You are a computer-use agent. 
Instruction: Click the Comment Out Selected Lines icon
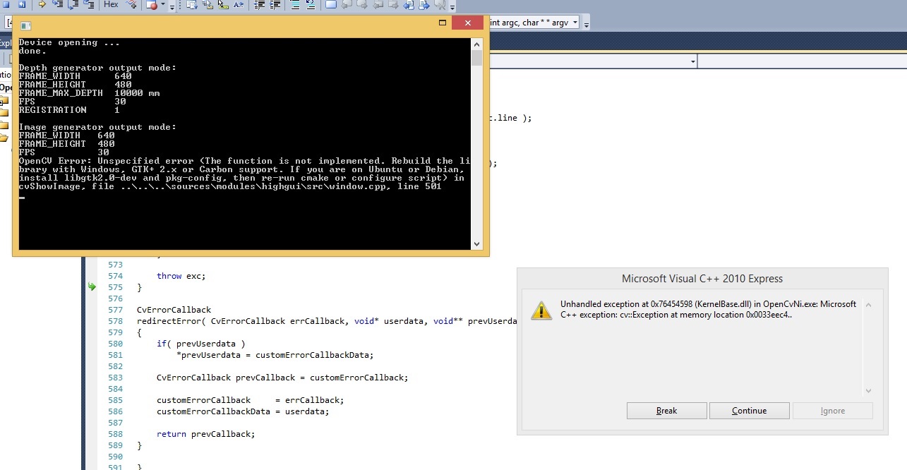[x=295, y=4]
